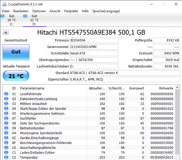Click the Aktueller column header

click(97, 88)
